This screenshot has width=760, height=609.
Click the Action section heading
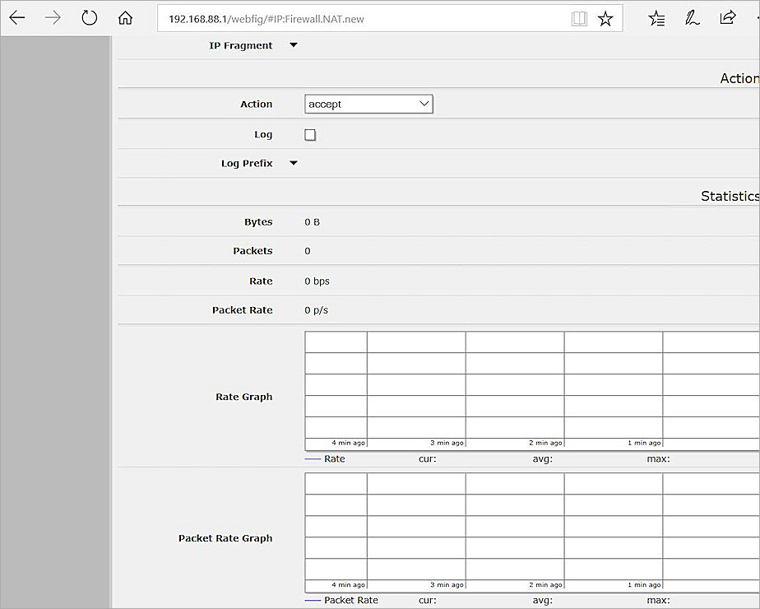739,78
